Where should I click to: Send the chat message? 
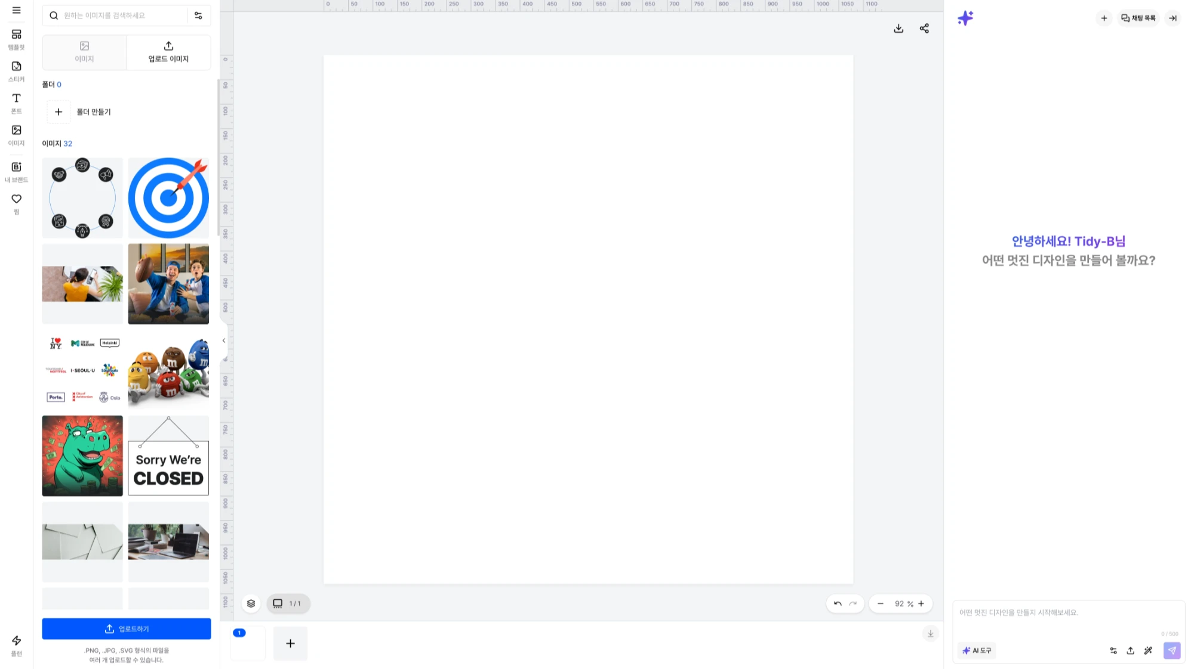(1172, 651)
